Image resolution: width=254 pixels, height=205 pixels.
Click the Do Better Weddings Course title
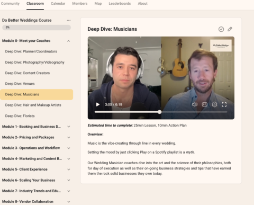(27, 20)
